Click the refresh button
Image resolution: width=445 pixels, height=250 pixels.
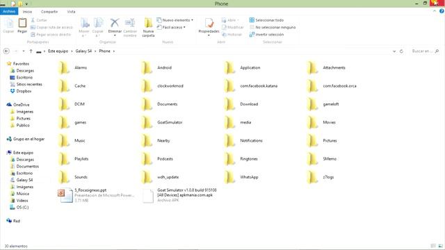401,51
